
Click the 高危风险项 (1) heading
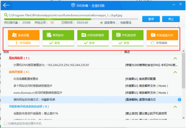(19, 58)
